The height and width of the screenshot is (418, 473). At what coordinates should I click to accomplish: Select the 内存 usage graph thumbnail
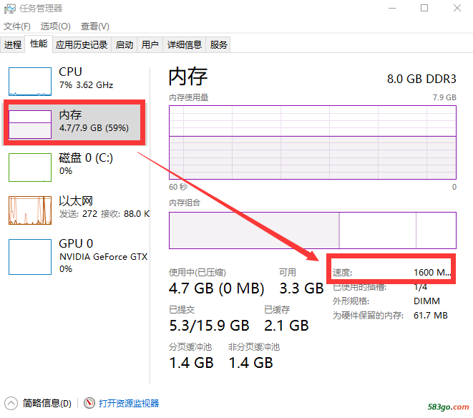point(30,125)
